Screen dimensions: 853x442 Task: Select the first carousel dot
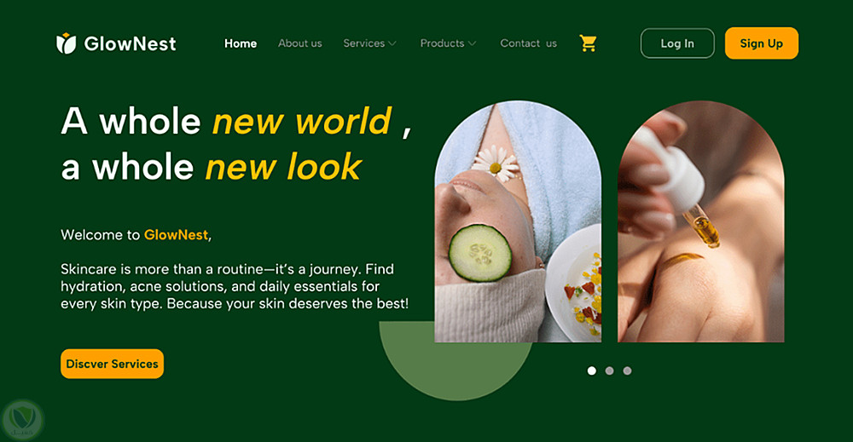click(x=592, y=370)
